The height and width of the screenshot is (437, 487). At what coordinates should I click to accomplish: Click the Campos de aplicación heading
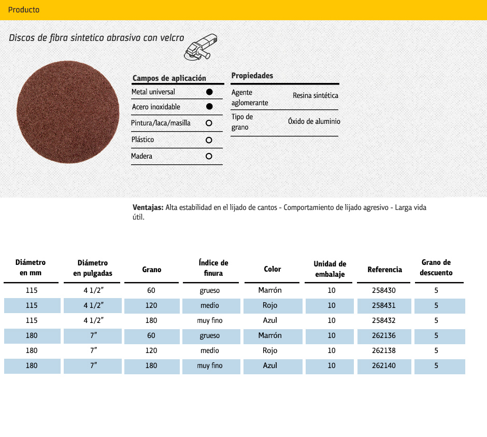coord(169,78)
